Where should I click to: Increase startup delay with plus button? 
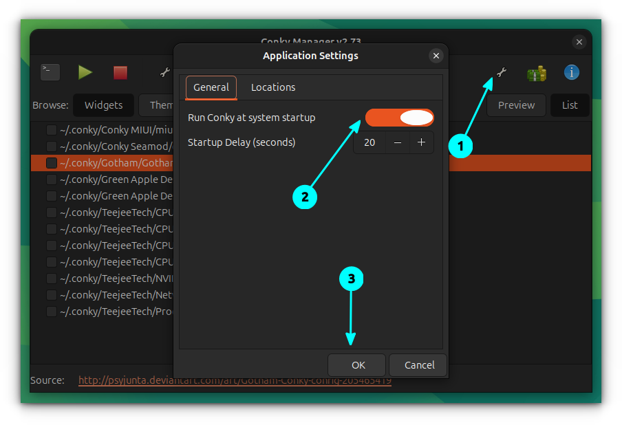[421, 142]
